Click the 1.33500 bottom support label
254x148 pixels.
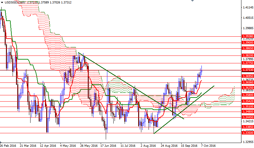point(247,133)
